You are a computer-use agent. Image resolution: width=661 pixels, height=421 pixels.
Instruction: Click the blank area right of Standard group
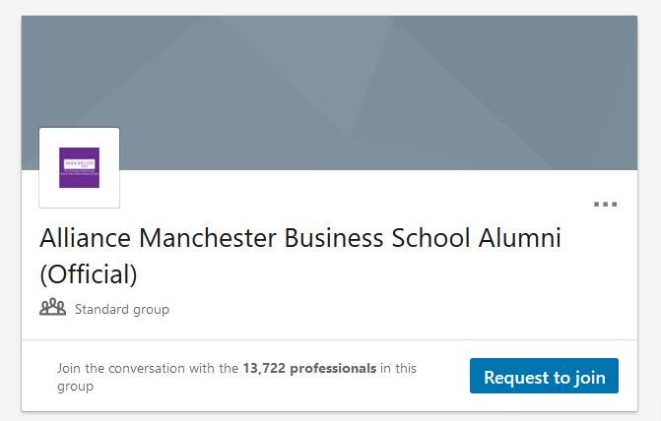(x=394, y=309)
